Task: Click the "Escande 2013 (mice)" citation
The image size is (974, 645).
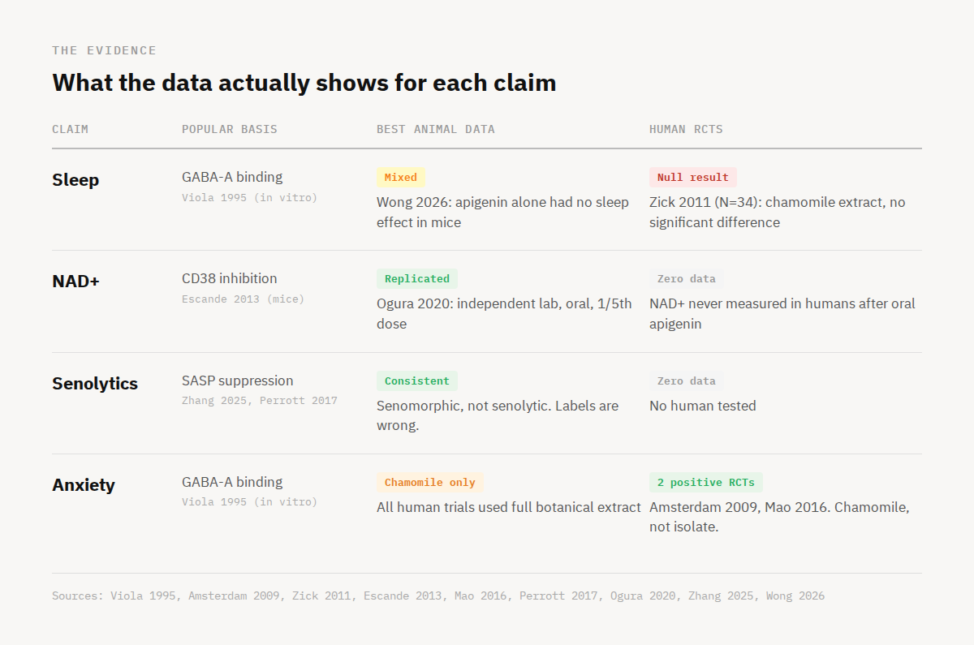Action: (243, 299)
